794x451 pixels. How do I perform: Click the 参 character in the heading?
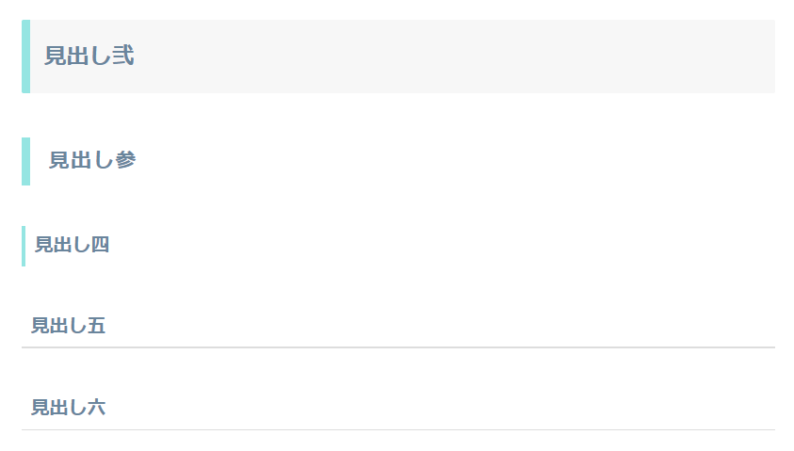125,160
